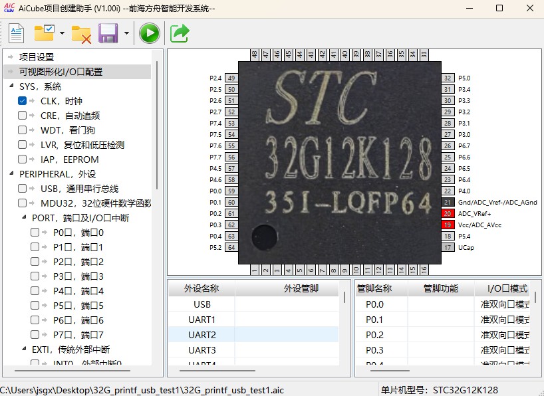Select chip pin 53 for P7.4

[x=231, y=123]
